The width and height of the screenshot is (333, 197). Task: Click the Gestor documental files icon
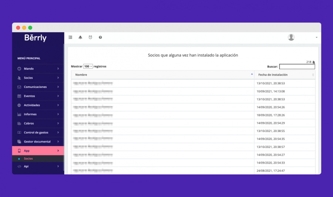tap(19, 142)
